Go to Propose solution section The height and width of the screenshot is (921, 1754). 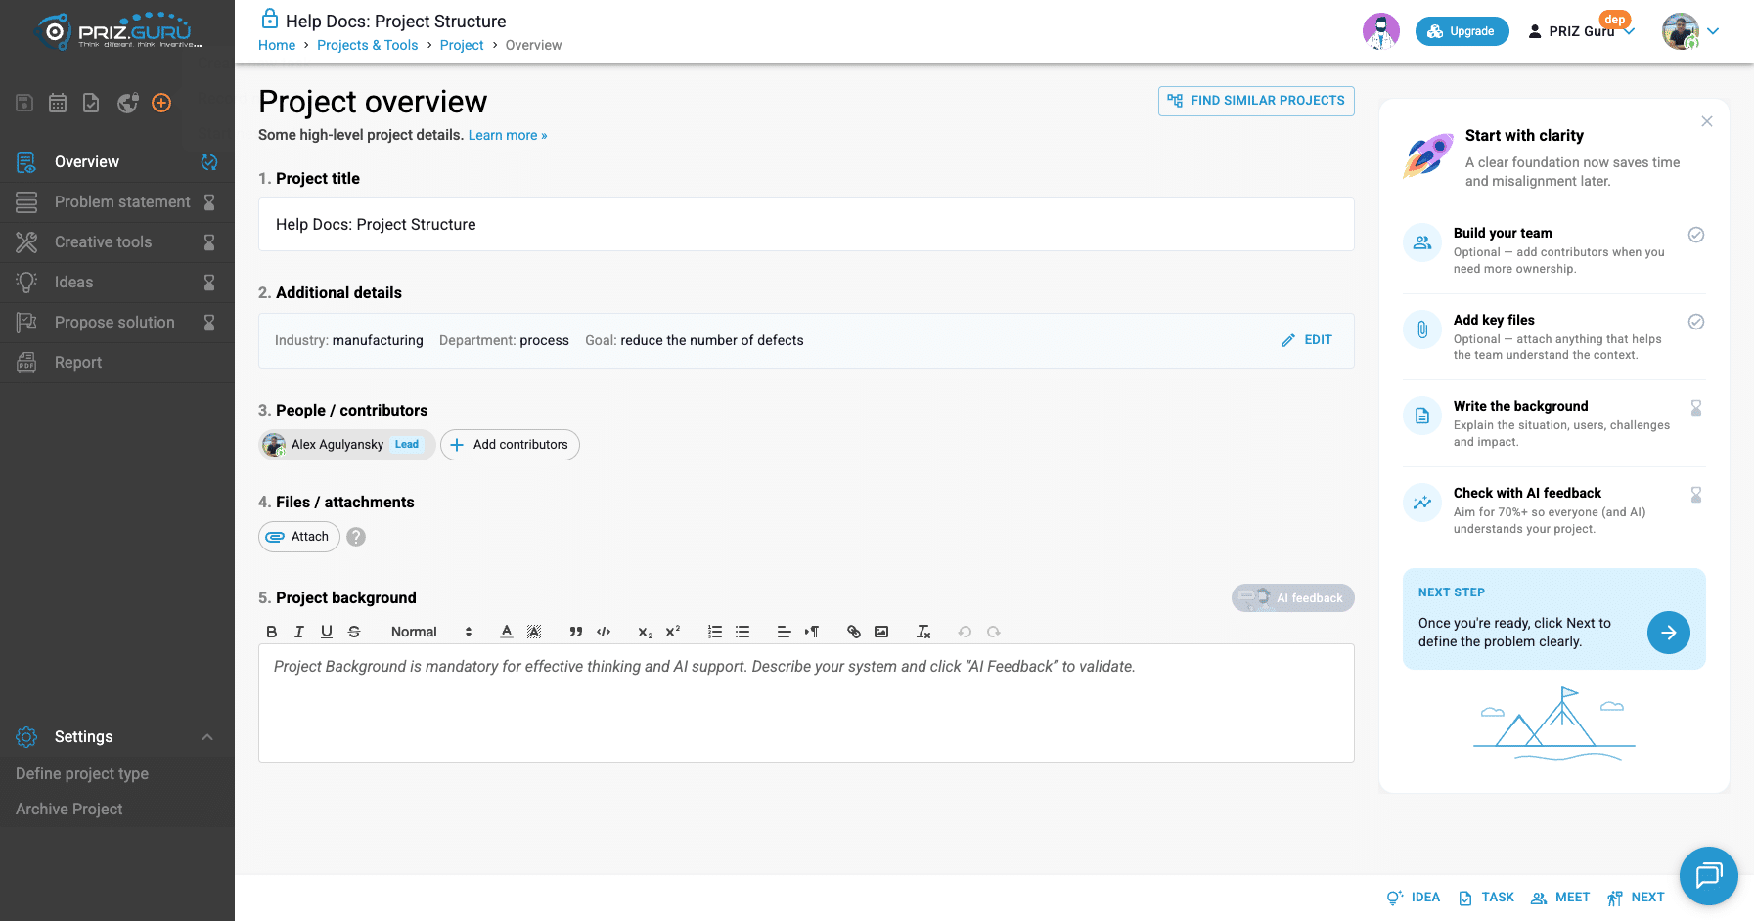click(117, 323)
